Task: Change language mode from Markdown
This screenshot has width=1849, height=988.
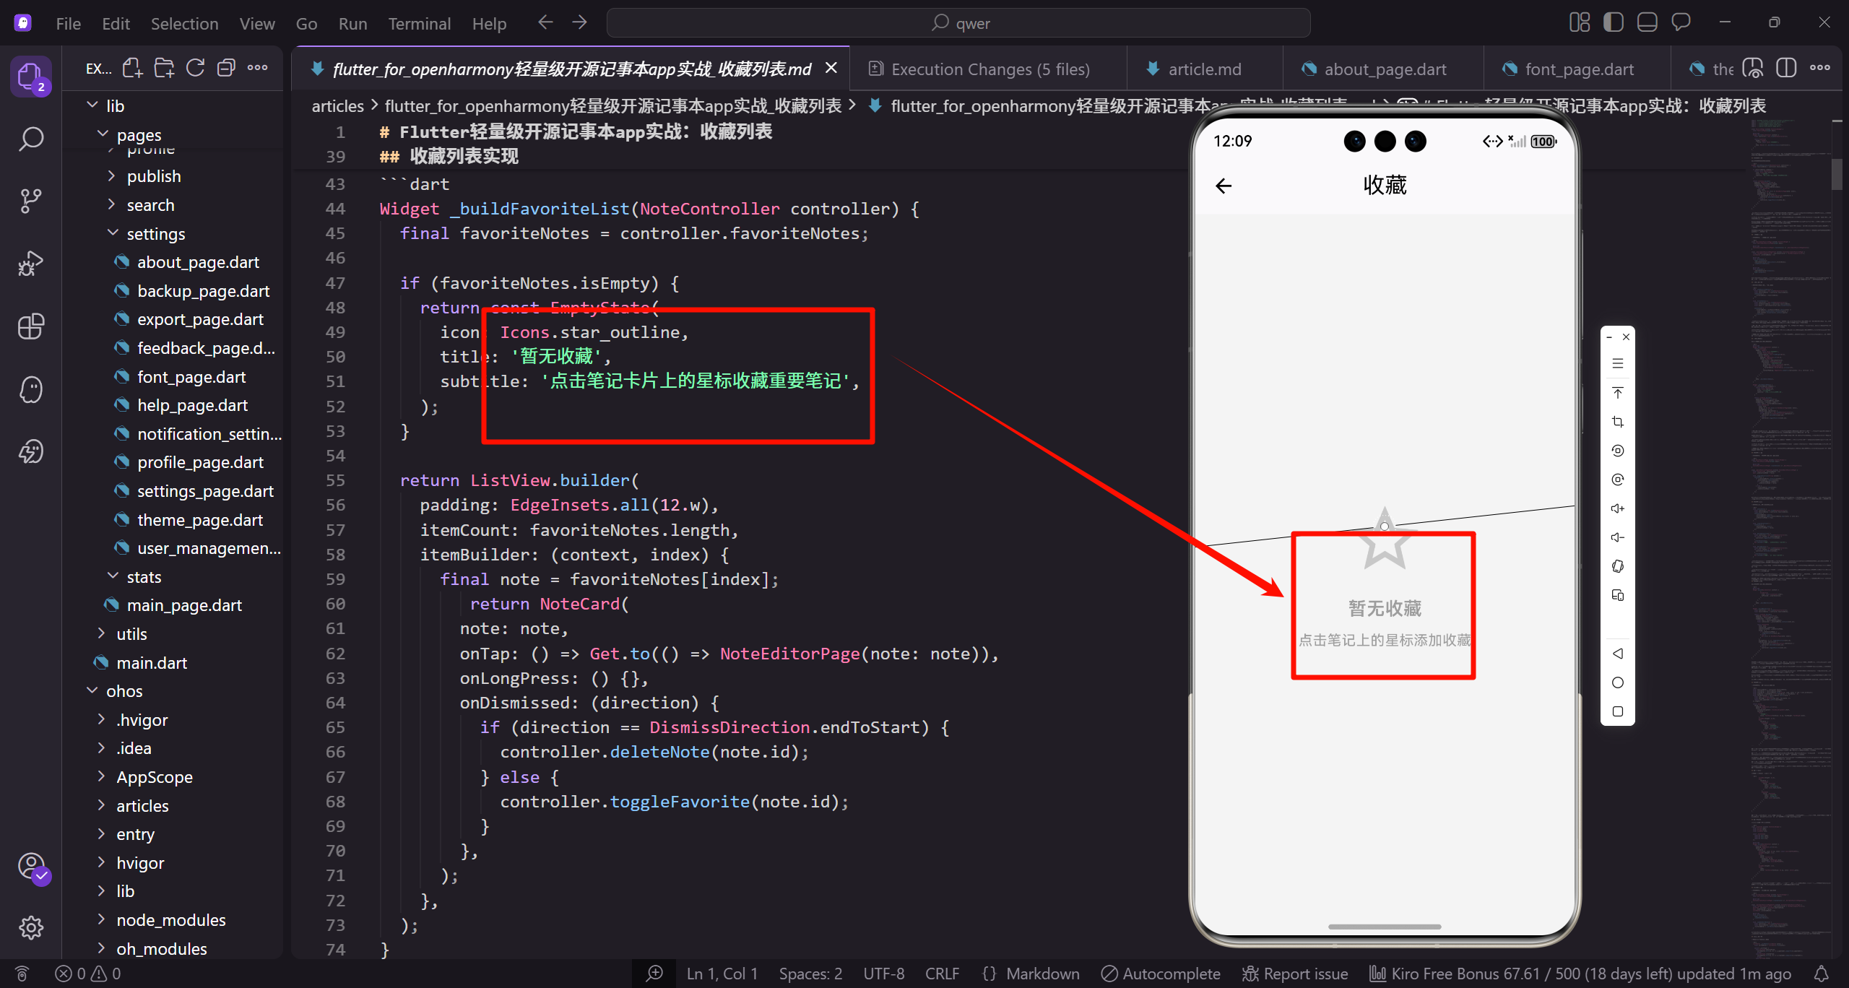Action: [x=1043, y=974]
